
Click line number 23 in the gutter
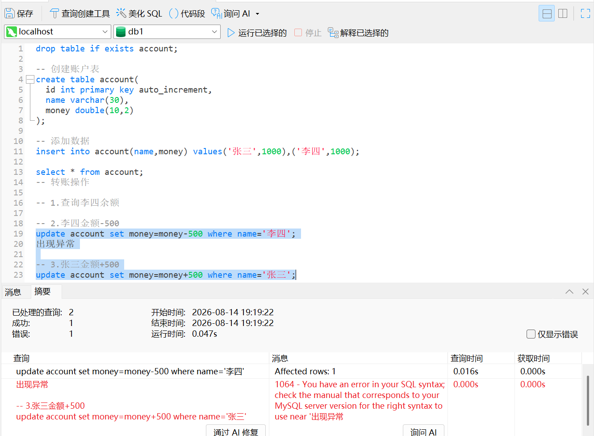click(18, 275)
